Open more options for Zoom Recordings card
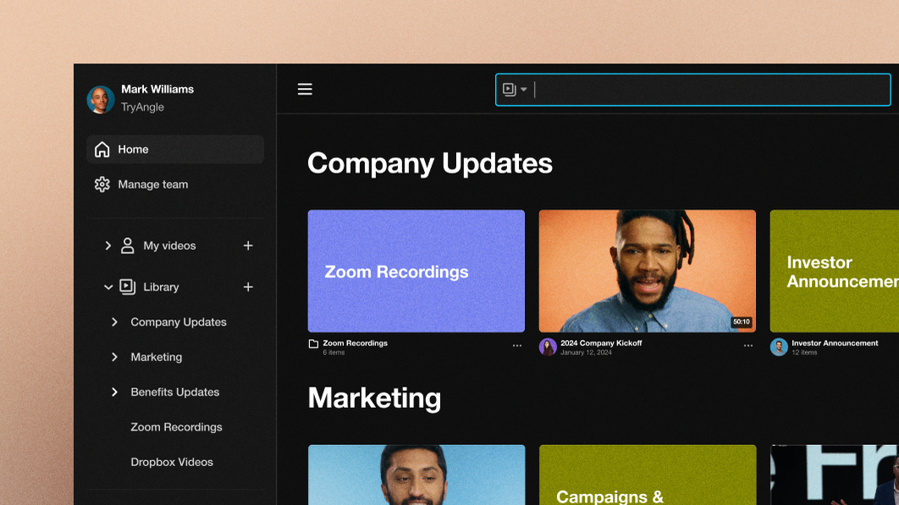Screen dimensions: 899x505 click(x=516, y=346)
